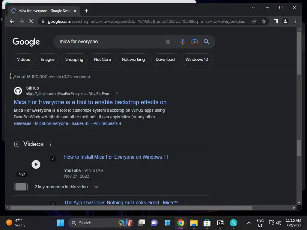Viewport: 307px width, 230px height.
Task: Go to the Google home logo
Action: 26,42
